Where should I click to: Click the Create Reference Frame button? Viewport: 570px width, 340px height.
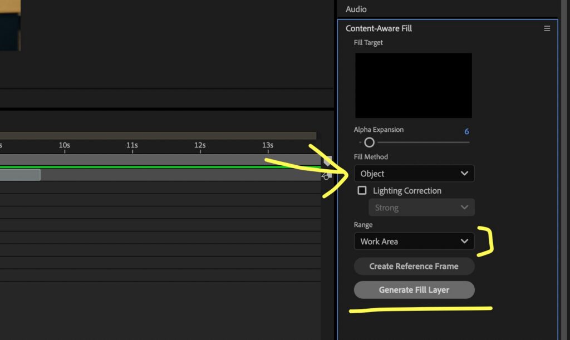(x=414, y=266)
